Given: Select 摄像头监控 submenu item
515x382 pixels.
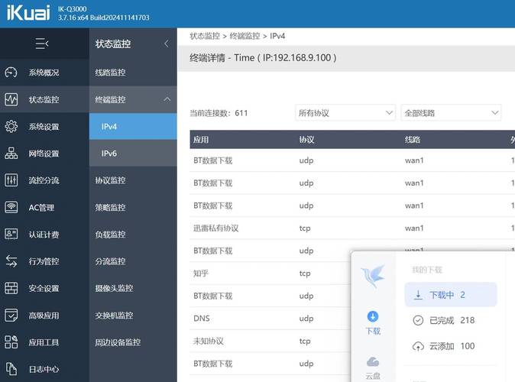Looking at the screenshot, I should pyautogui.click(x=133, y=288).
